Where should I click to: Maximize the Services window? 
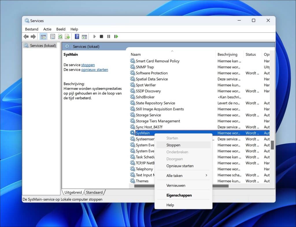click(254, 21)
